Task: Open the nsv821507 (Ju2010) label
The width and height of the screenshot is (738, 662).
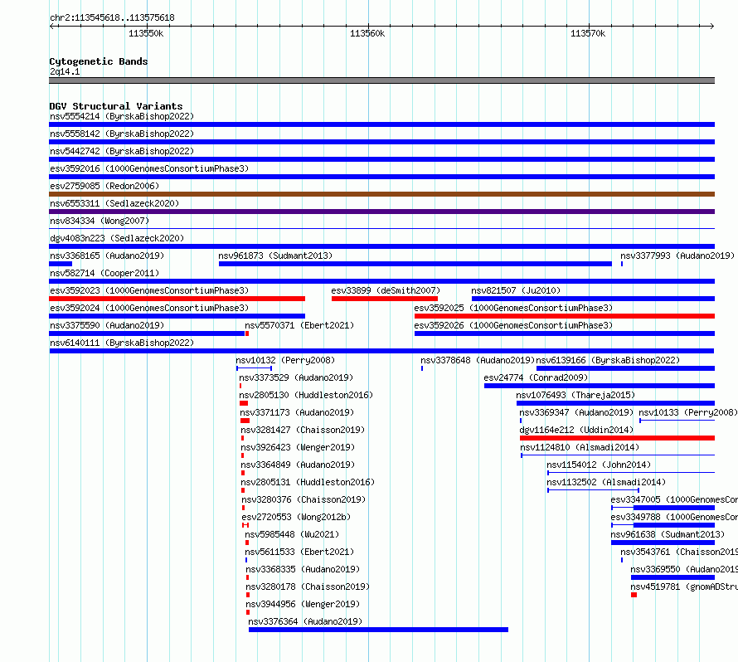Action: [x=516, y=290]
